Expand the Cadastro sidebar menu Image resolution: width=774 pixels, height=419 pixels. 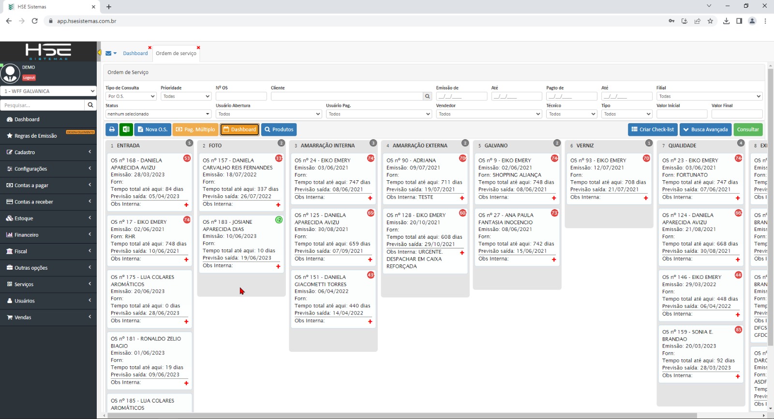coord(48,152)
